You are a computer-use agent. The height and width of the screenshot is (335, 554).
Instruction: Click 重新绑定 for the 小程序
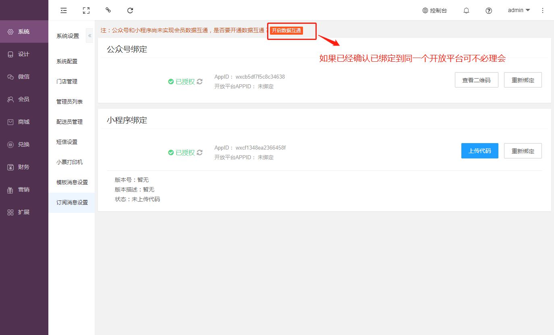[523, 151]
